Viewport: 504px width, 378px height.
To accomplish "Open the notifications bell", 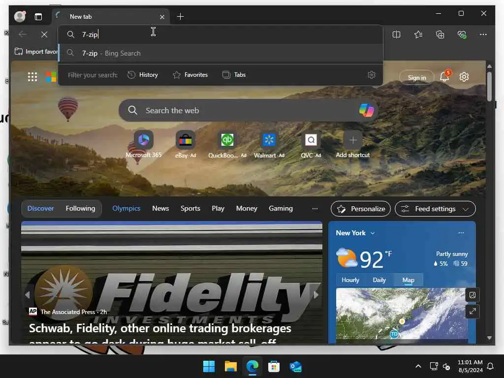I will tap(444, 77).
